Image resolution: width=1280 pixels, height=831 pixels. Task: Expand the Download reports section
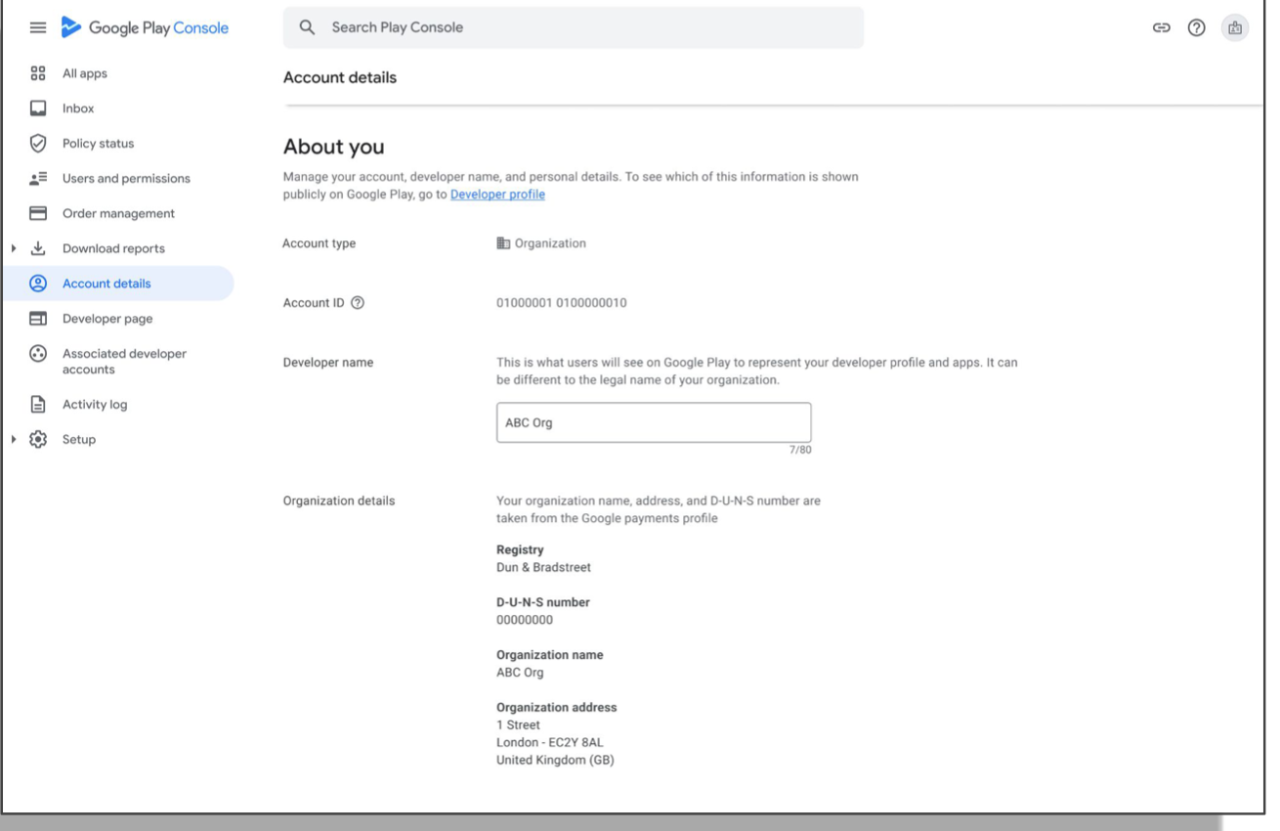coord(14,248)
